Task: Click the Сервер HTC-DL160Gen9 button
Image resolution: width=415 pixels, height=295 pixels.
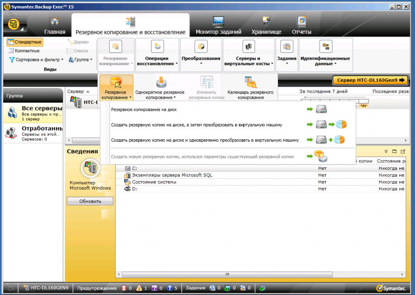Action: [370, 80]
